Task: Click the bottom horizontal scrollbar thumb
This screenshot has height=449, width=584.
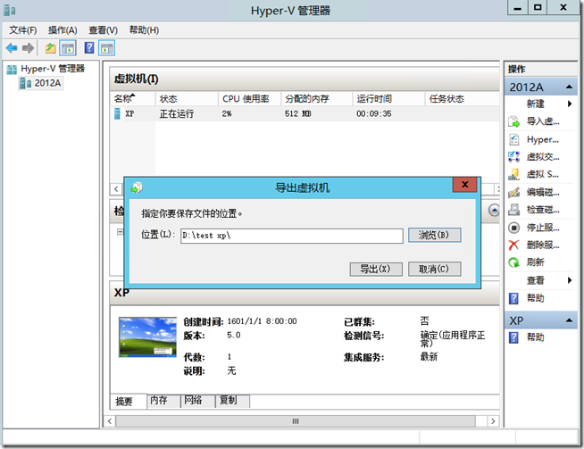Action: pyautogui.click(x=296, y=421)
